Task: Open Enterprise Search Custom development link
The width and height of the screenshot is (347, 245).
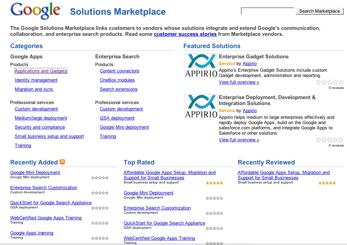Action: pyautogui.click(x=121, y=109)
